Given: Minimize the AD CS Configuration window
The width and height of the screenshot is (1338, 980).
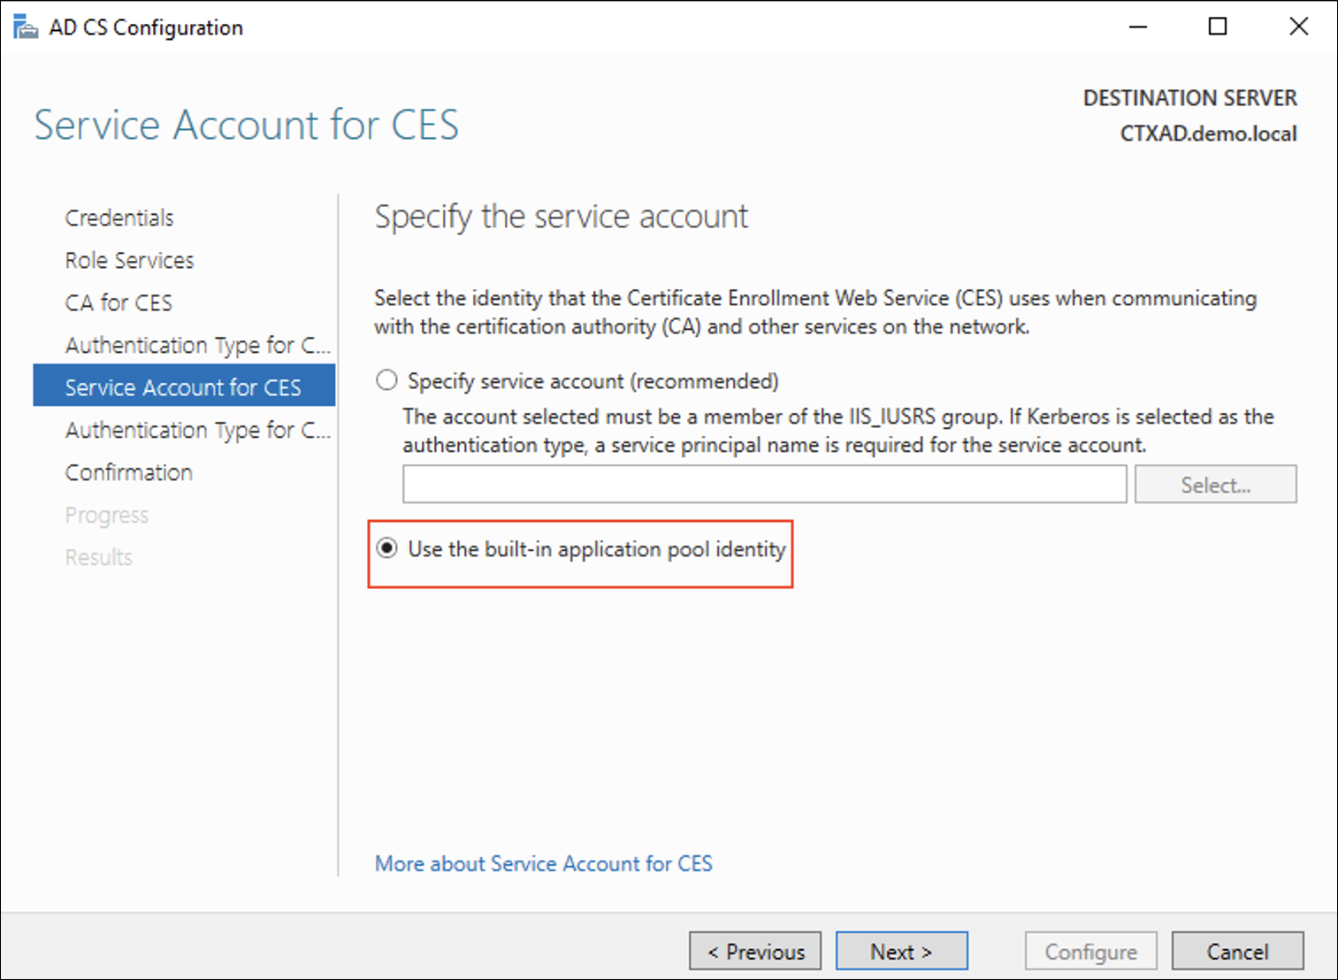Looking at the screenshot, I should point(1138,27).
